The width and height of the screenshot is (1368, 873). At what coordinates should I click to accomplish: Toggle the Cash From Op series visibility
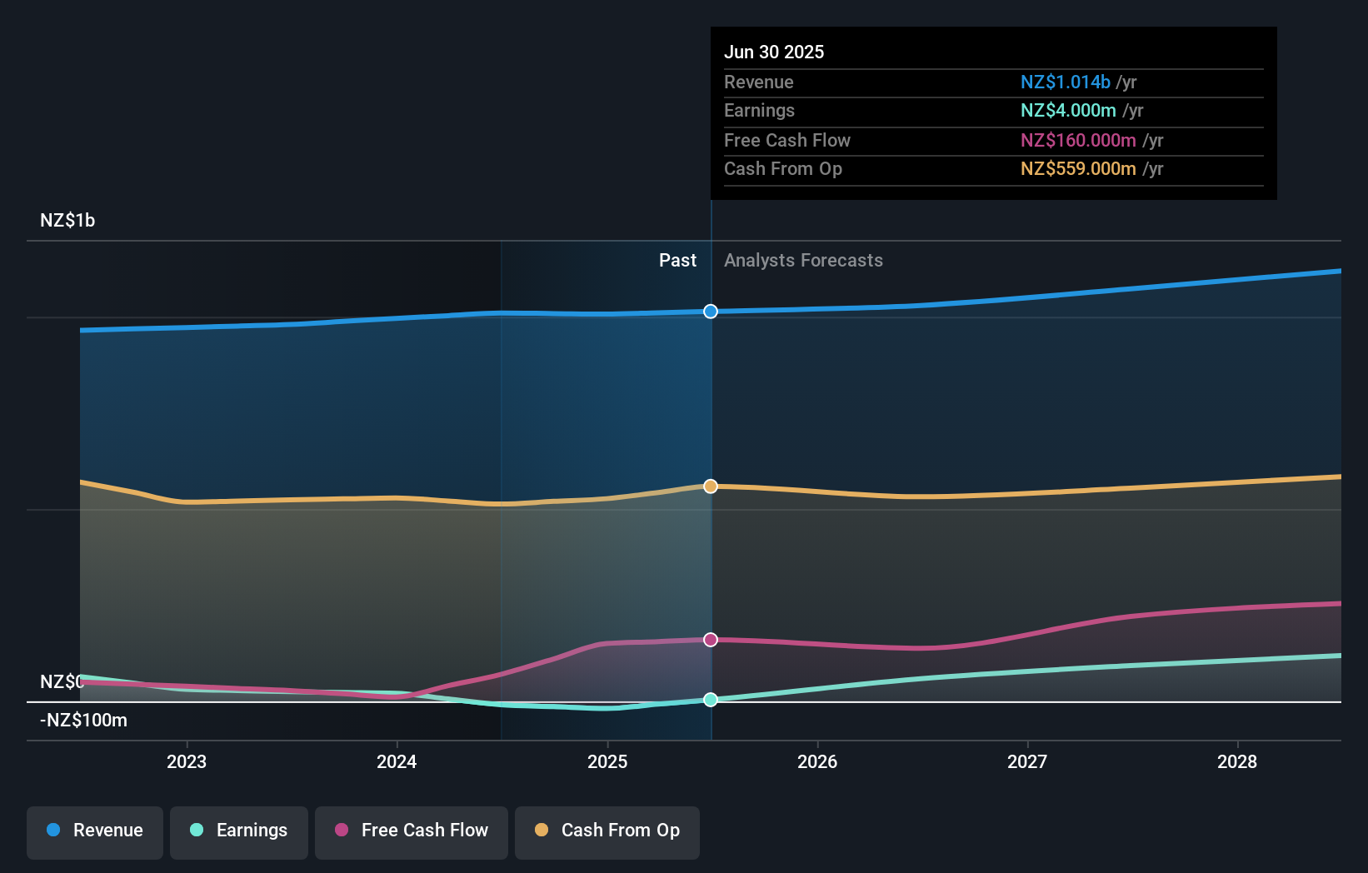(x=607, y=831)
